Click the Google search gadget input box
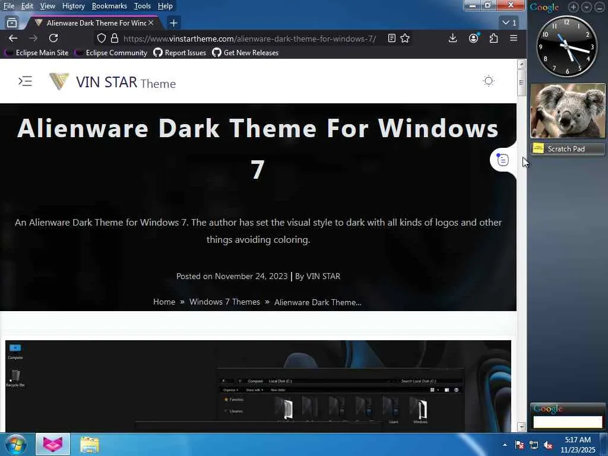The image size is (608, 456). tap(568, 422)
